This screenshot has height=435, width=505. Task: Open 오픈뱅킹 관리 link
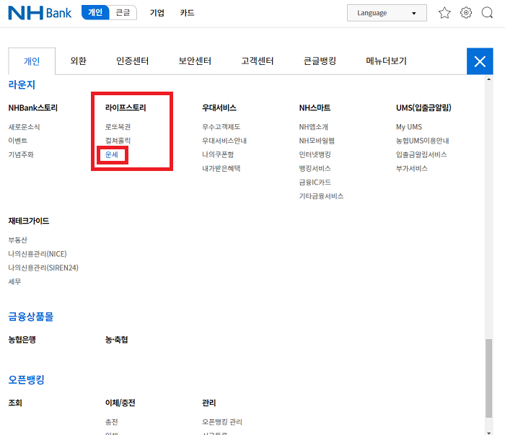coord(222,422)
